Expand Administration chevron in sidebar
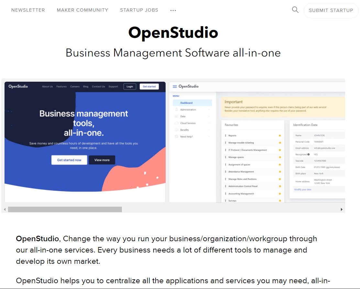This screenshot has height=289, width=360. click(x=209, y=110)
